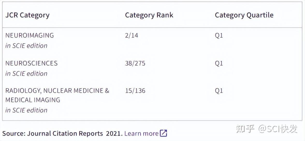
Task: Click "in SCIE edition" under NEUROSCIENCES
Action: click(x=26, y=74)
